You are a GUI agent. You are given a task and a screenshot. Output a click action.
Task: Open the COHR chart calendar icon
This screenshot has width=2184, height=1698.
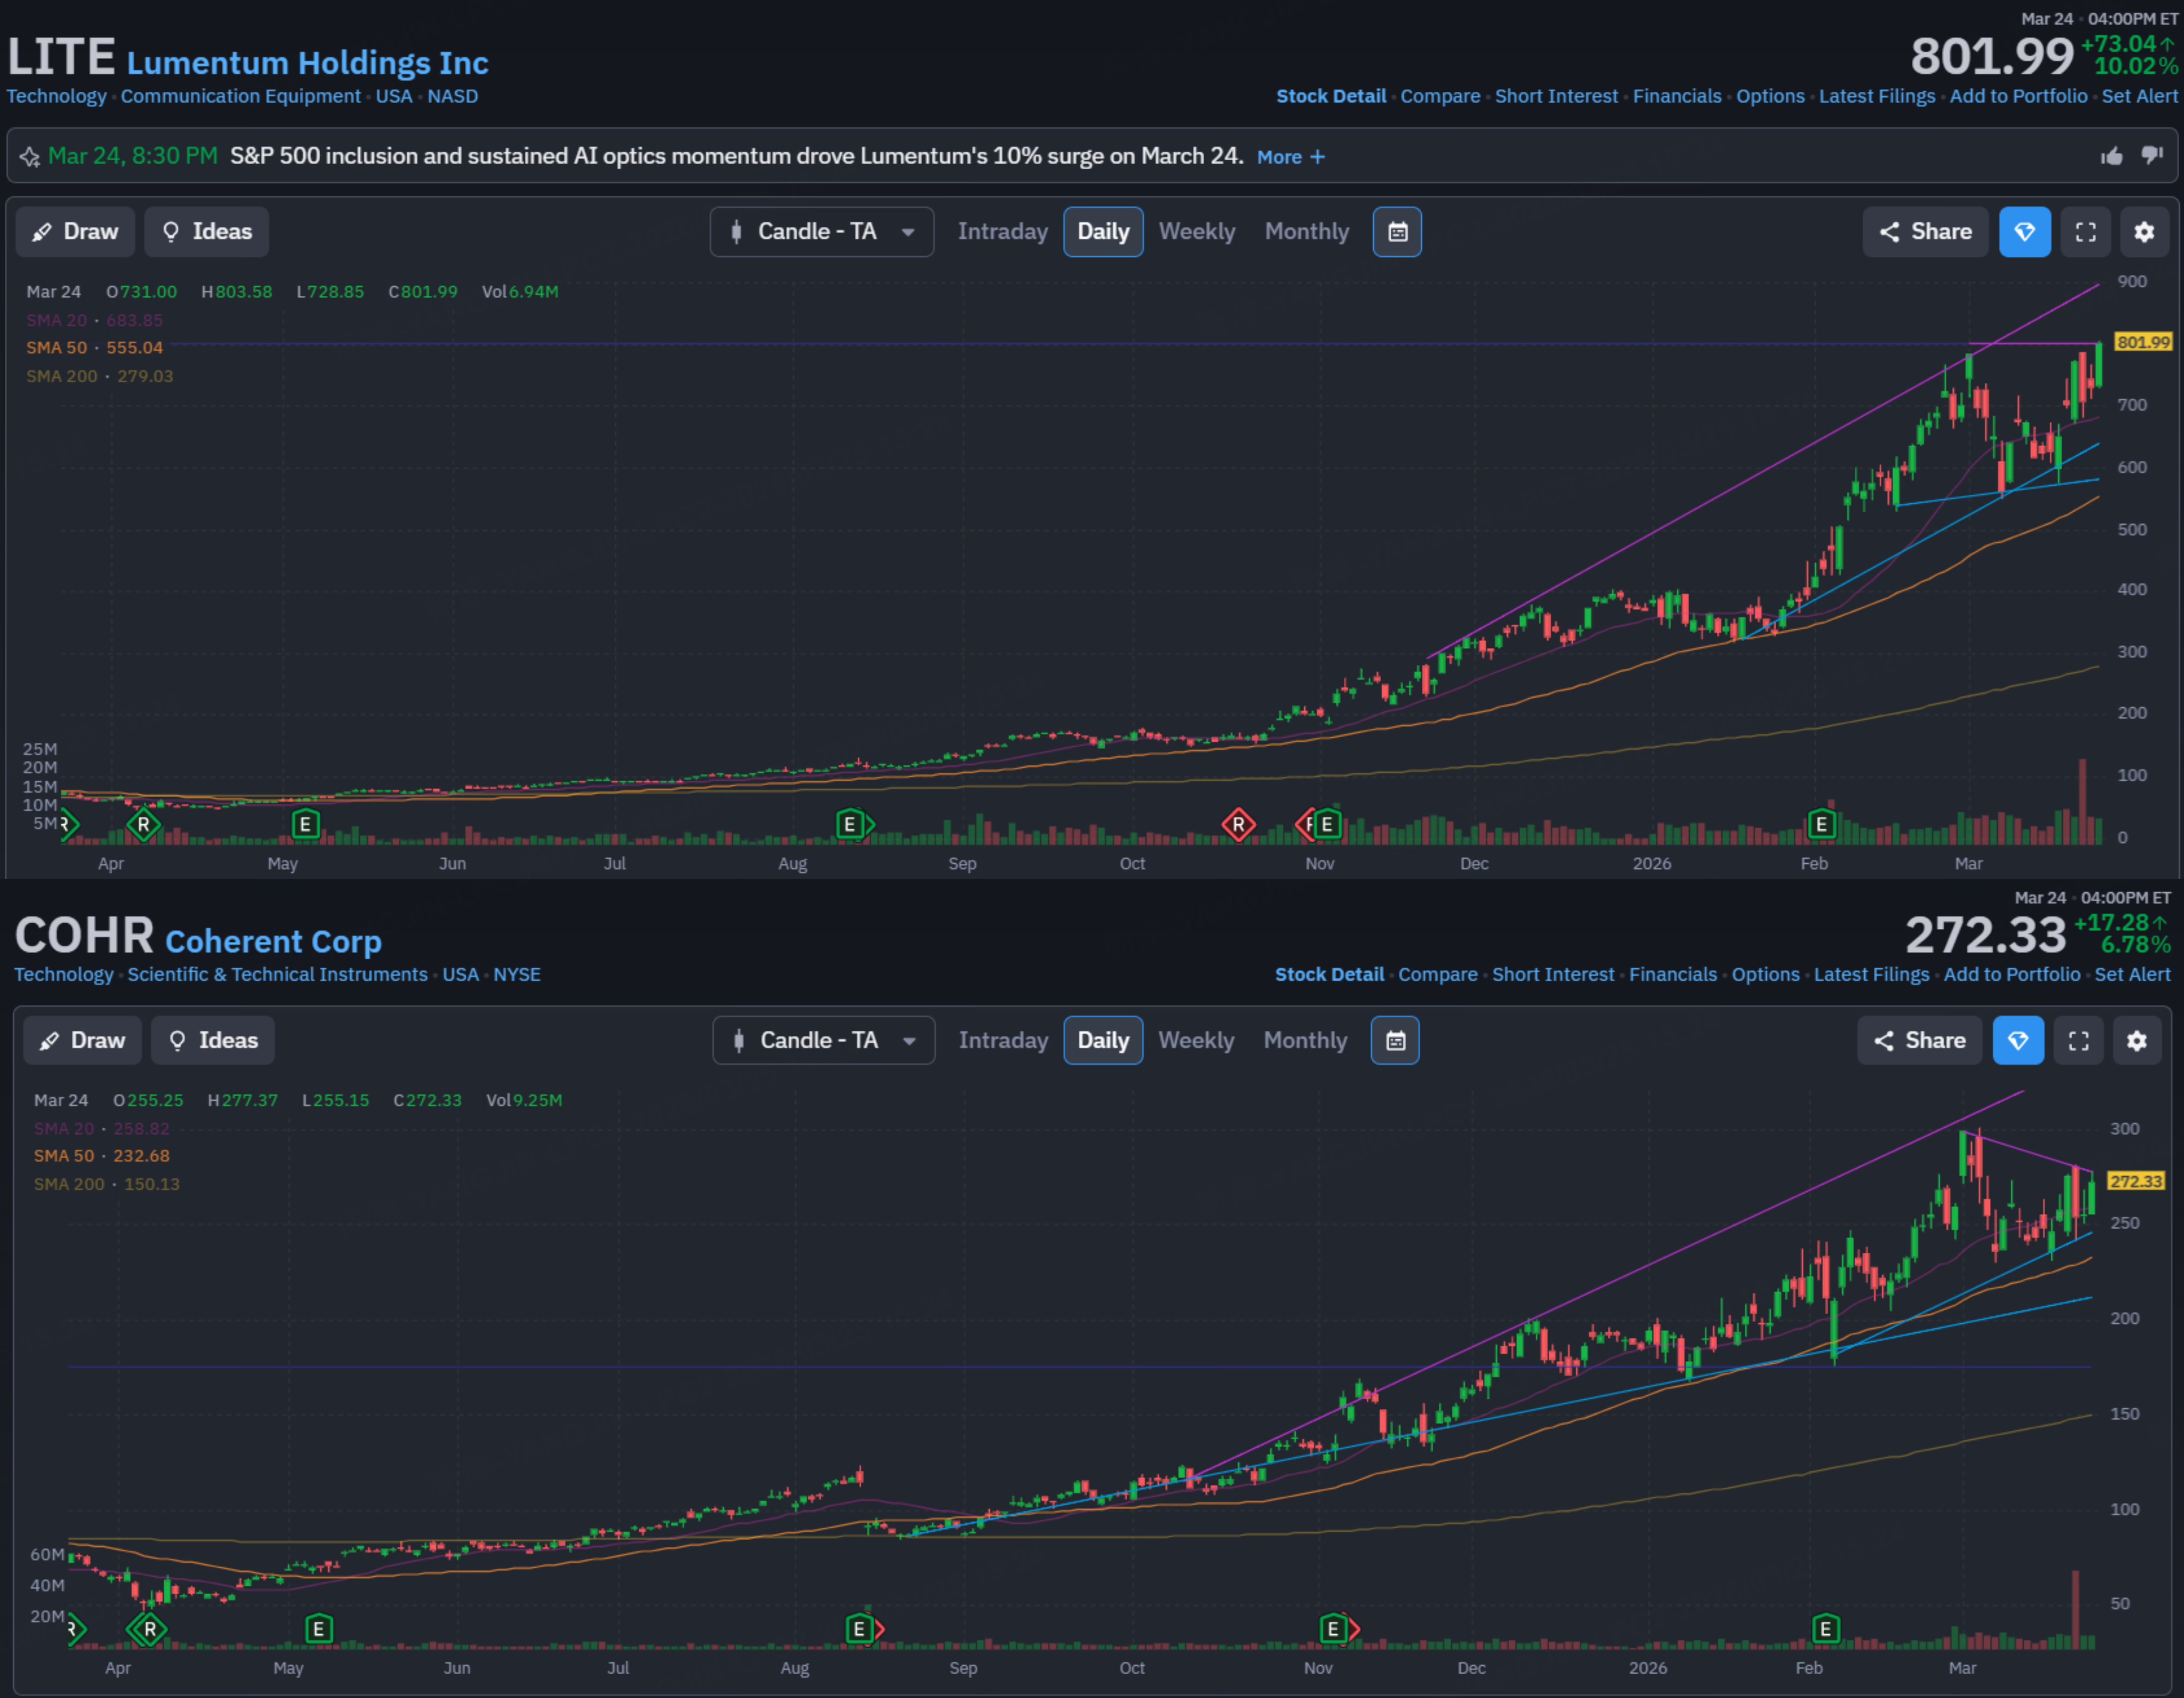point(1395,1040)
